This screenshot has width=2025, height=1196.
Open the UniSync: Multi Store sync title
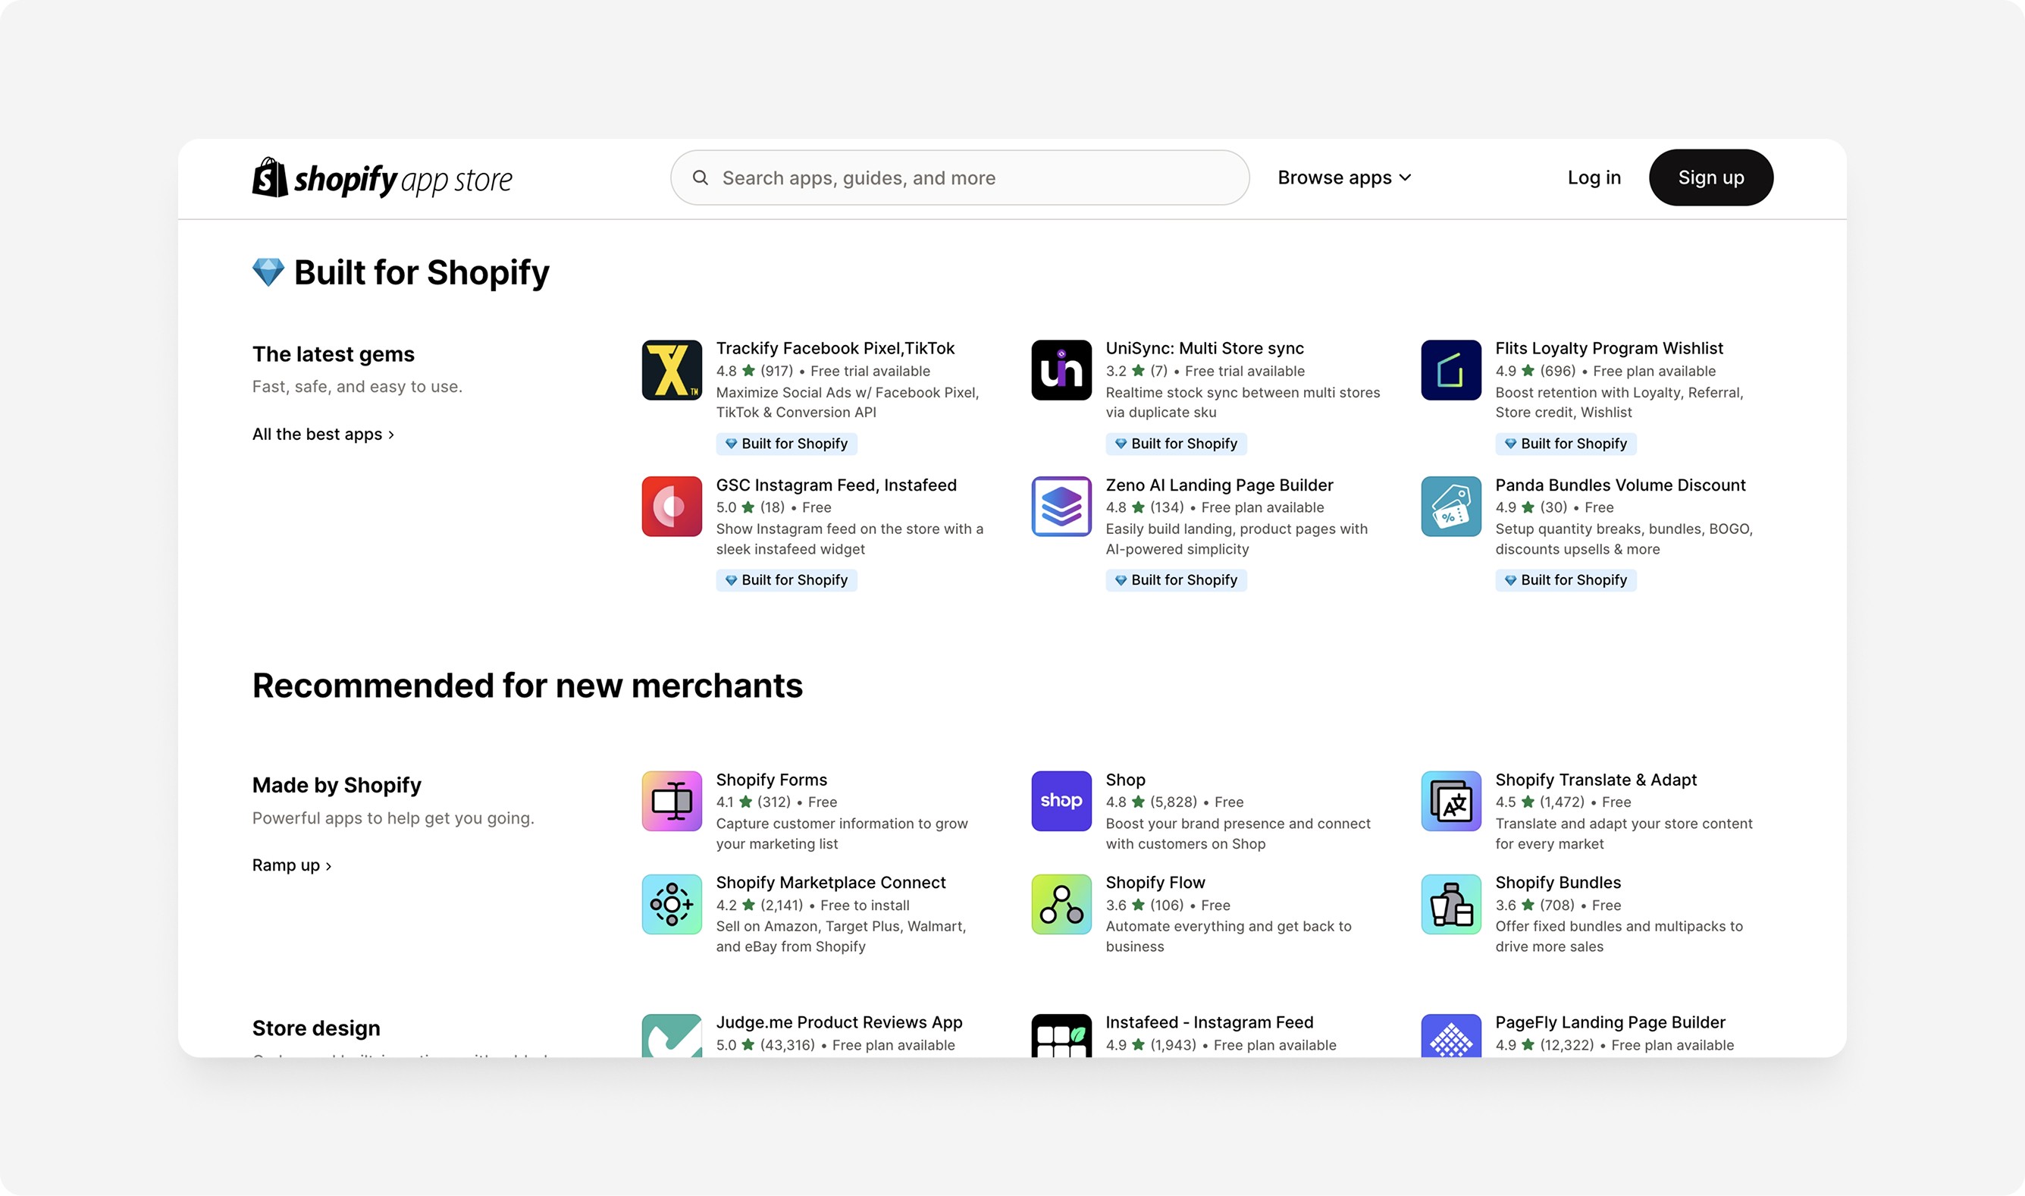[1204, 348]
